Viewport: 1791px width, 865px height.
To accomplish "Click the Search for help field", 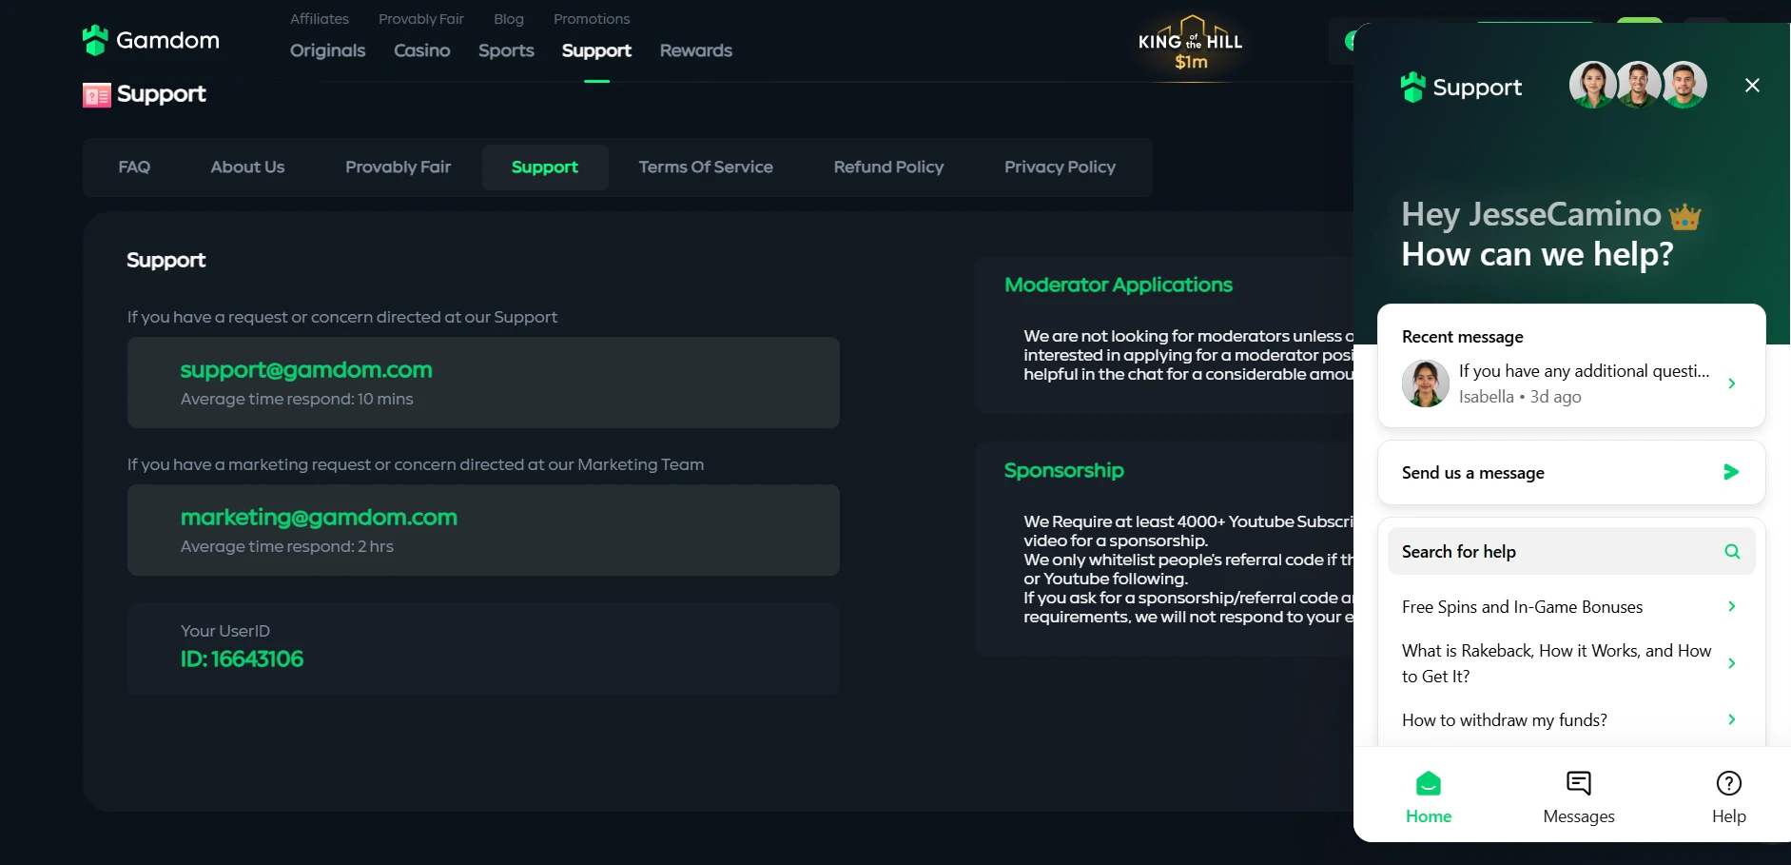I will click(1571, 552).
